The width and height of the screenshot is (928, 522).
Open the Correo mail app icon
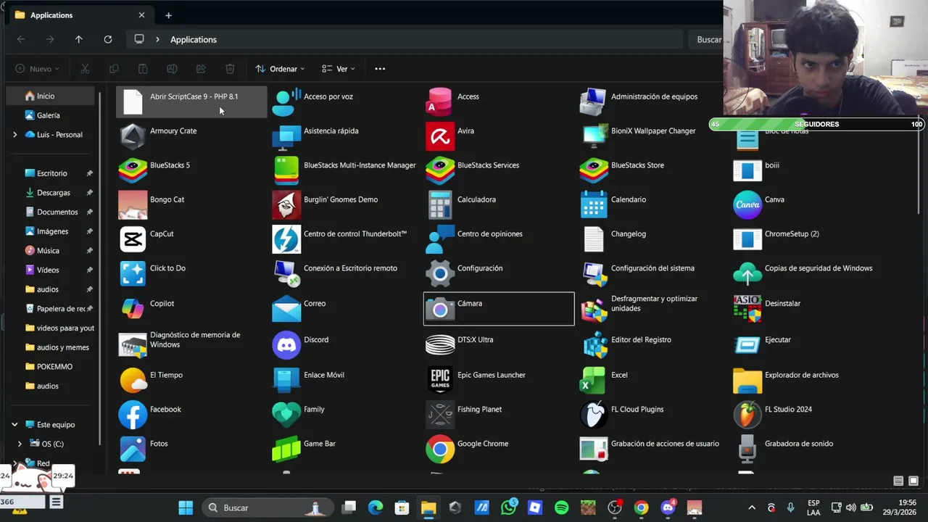click(x=286, y=309)
